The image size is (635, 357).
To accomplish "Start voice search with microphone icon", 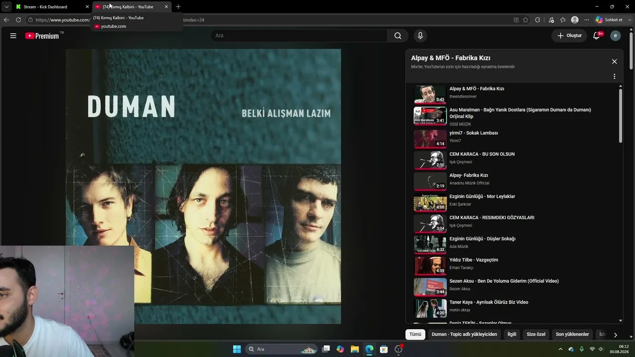I will tap(420, 36).
